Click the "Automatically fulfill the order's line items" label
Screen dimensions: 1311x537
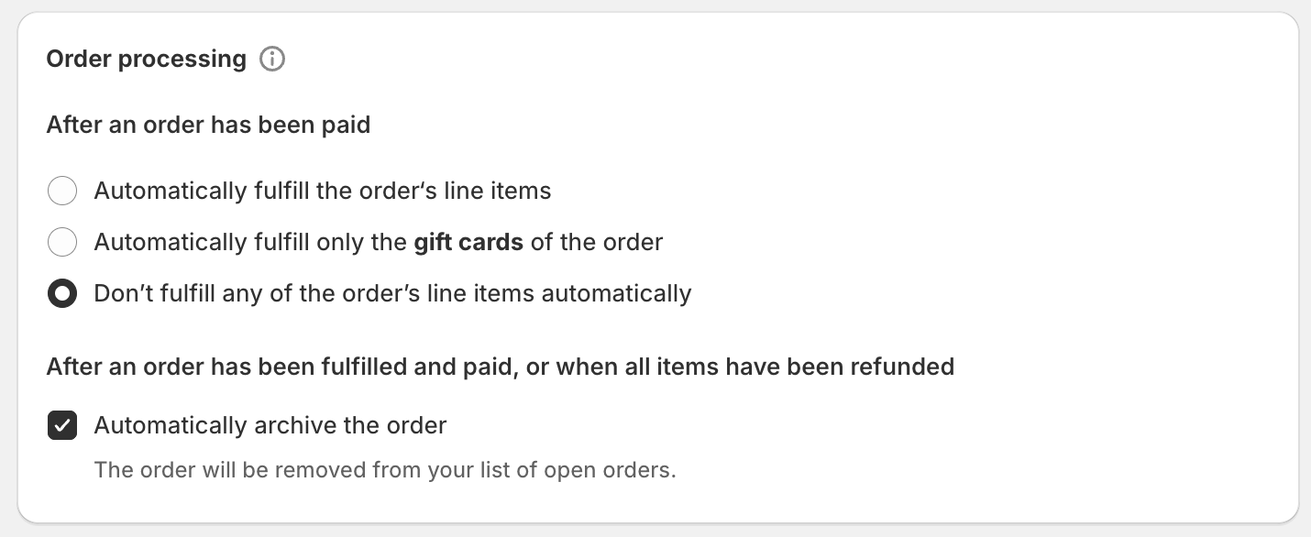pyautogui.click(x=323, y=192)
